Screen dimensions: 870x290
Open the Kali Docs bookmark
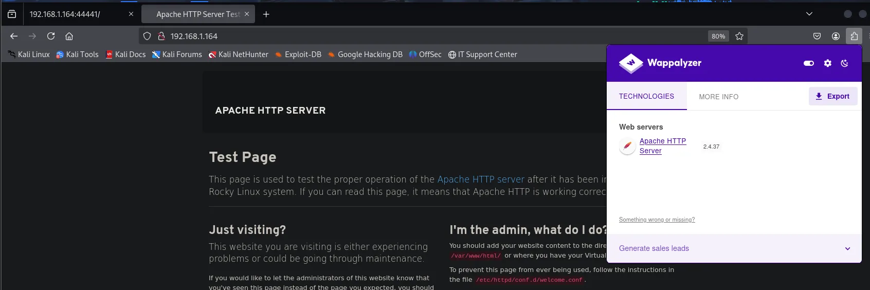click(x=125, y=55)
